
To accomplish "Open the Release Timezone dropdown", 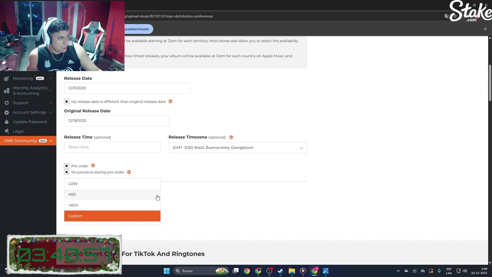I will [x=238, y=148].
